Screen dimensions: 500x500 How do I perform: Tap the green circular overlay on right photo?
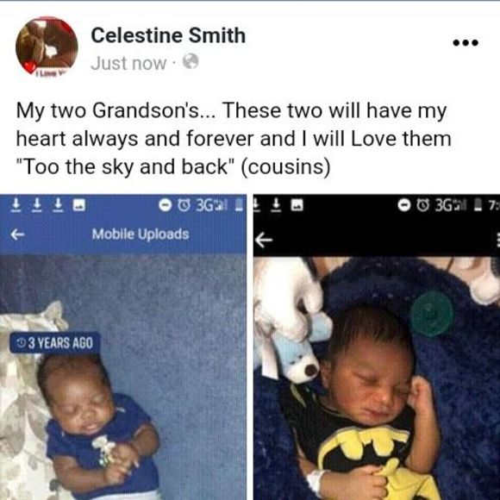point(431,314)
